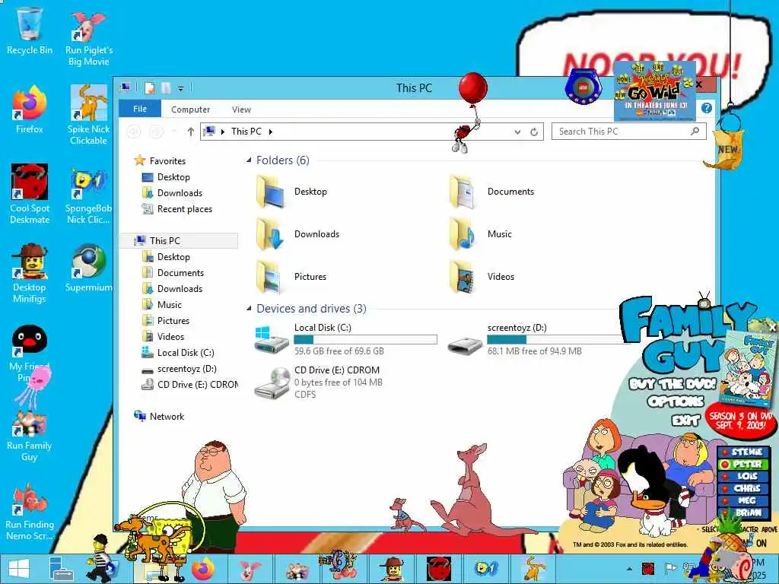Click the Go Wild movie banner ad
The image size is (779, 584).
click(655, 91)
